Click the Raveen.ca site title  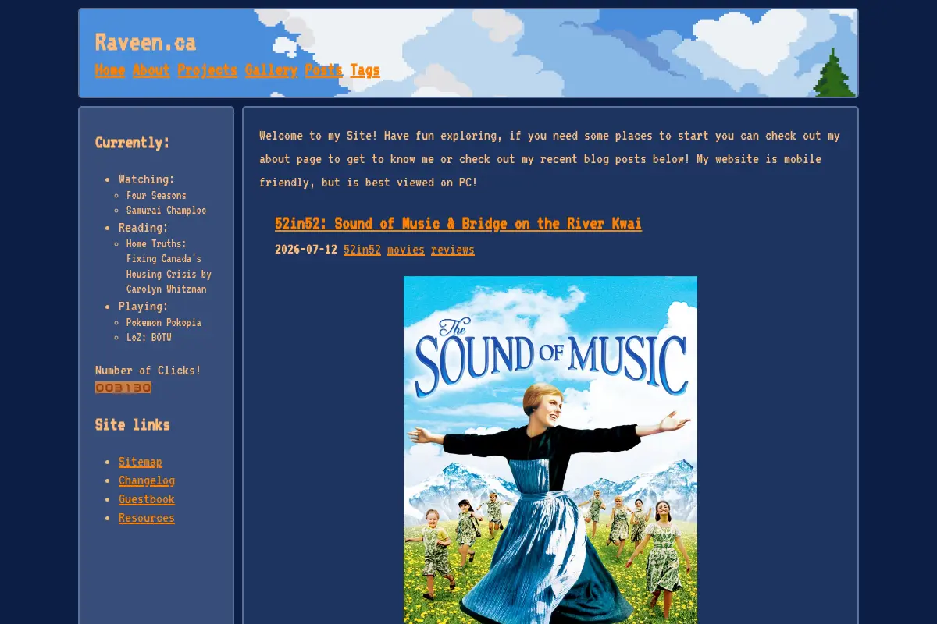coord(145,42)
